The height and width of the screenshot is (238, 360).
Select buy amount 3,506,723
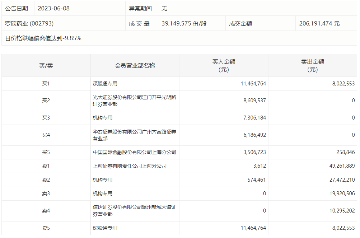pos(254,152)
